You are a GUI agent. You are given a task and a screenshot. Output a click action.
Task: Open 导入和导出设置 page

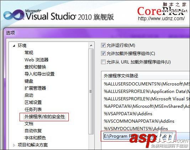pos(39,74)
